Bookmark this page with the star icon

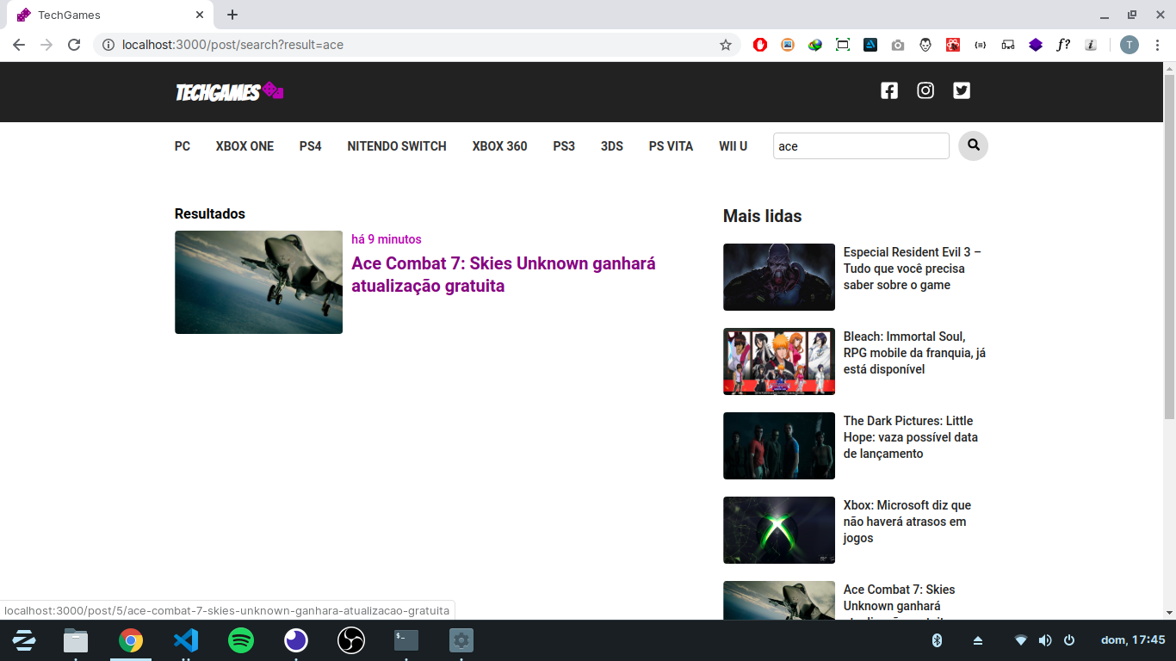(726, 45)
